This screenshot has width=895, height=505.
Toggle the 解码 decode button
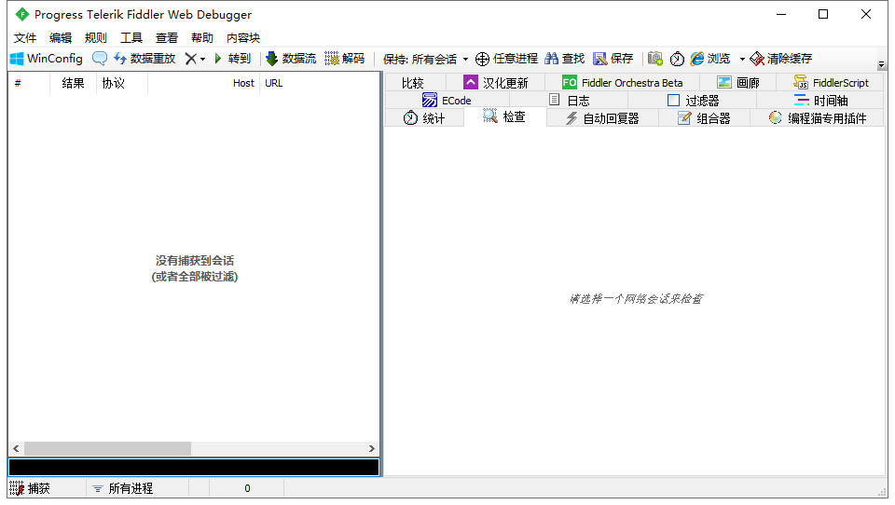coord(344,58)
